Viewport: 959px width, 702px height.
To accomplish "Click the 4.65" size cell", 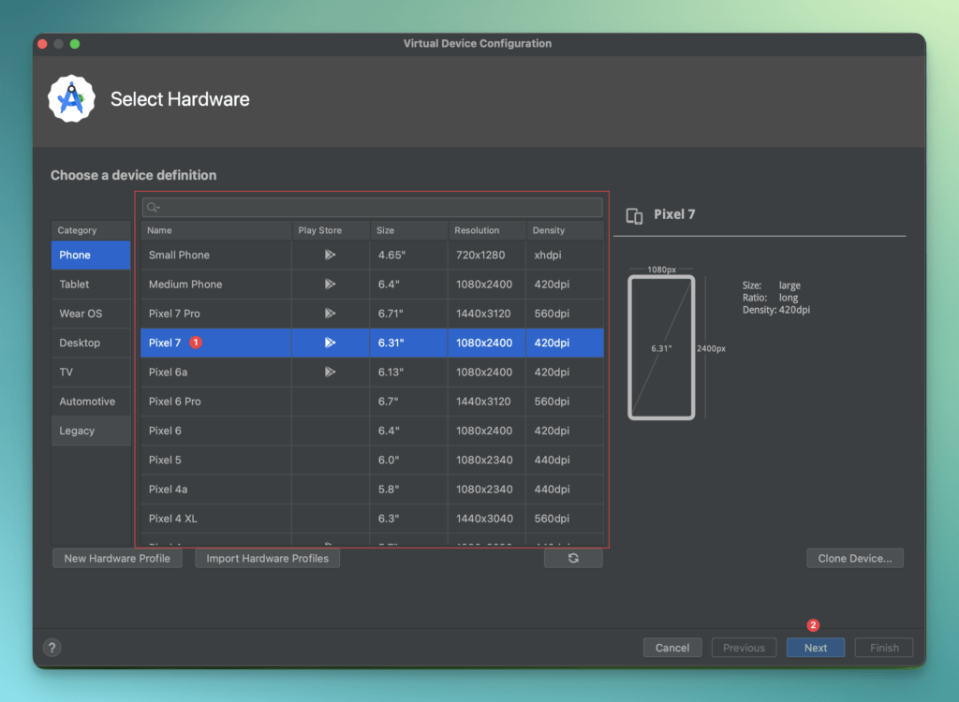I will (x=409, y=255).
